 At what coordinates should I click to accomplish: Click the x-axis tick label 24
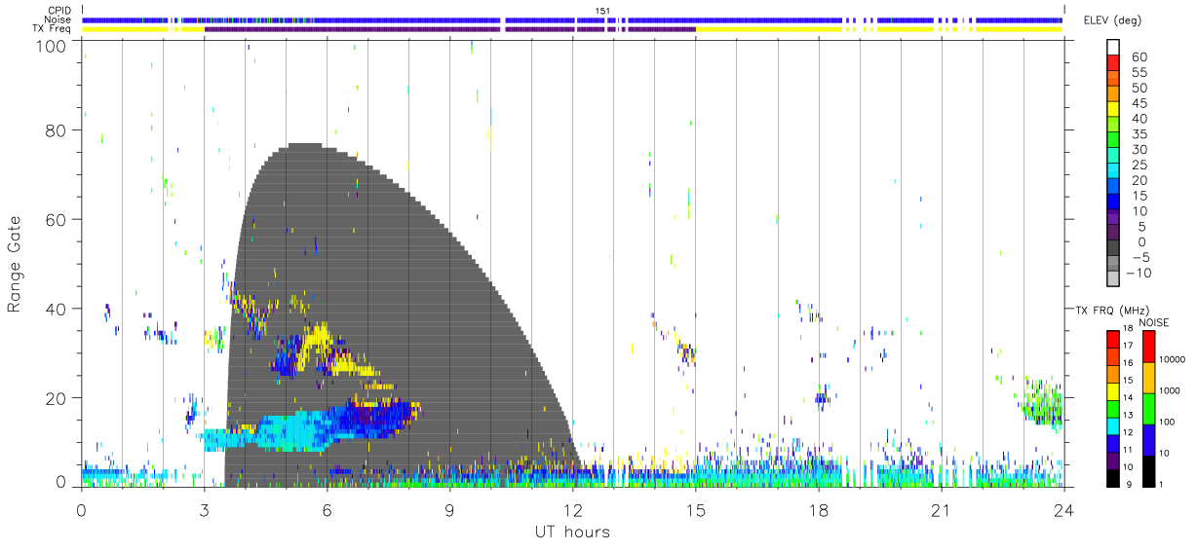coord(1063,509)
